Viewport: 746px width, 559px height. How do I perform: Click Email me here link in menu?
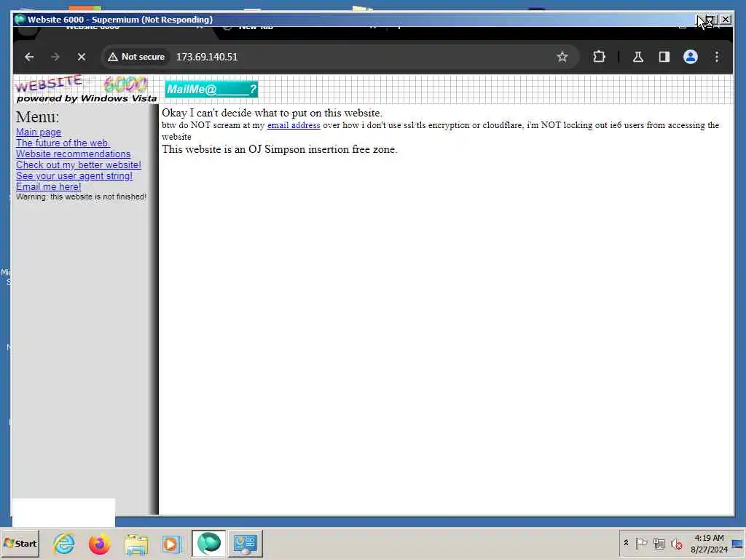click(x=49, y=187)
